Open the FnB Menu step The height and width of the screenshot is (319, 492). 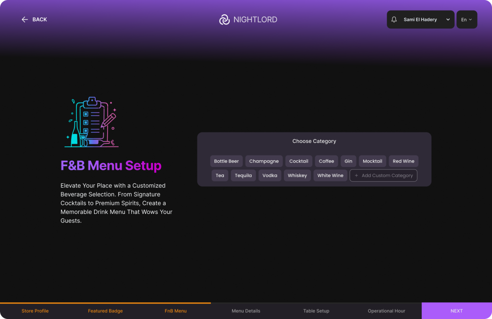click(x=176, y=311)
